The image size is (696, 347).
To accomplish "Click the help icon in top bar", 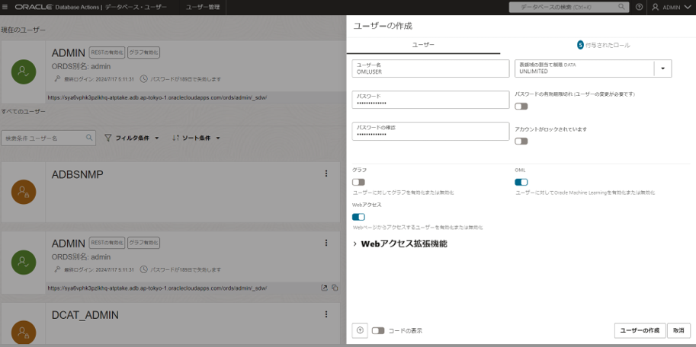I will tap(639, 7).
